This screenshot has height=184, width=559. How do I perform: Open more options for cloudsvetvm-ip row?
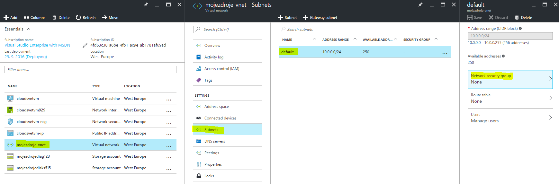click(169, 135)
